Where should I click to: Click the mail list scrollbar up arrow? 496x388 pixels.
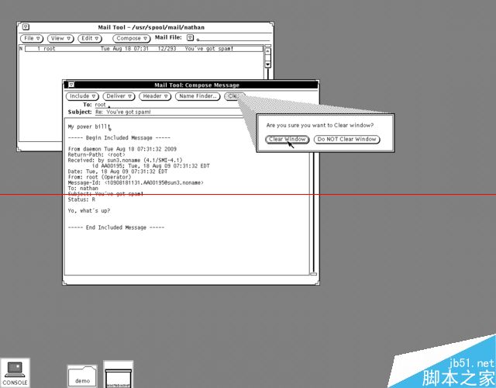point(267,52)
